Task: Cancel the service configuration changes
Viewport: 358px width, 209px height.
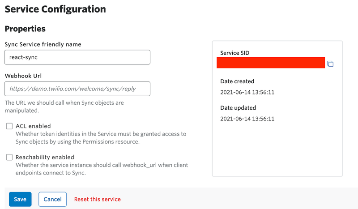Action: [x=52, y=199]
